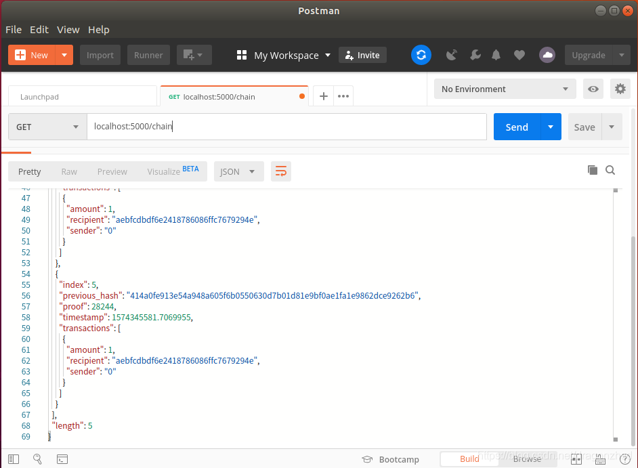Open keyboard shortcuts icon

point(600,460)
